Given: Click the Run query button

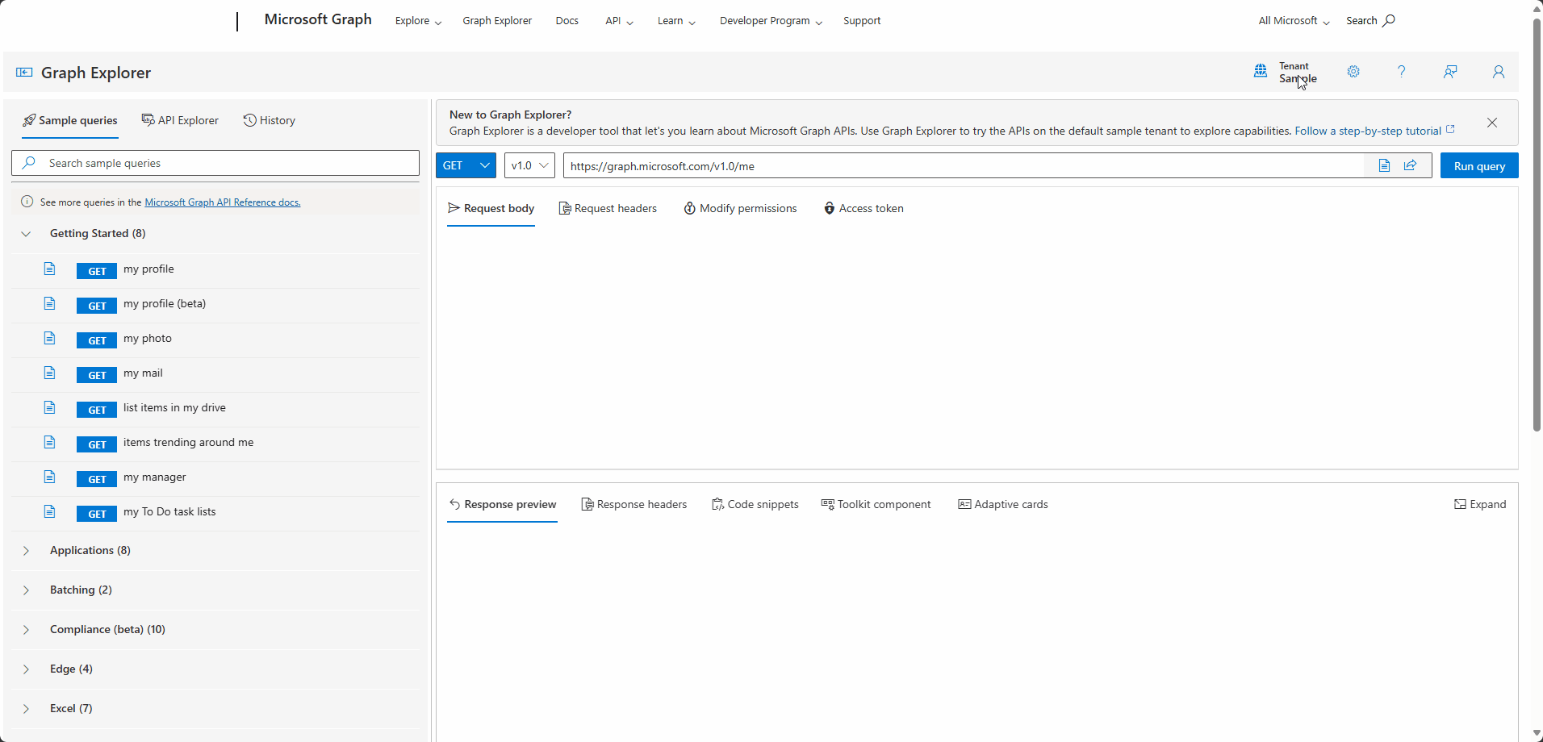Looking at the screenshot, I should click(x=1478, y=165).
